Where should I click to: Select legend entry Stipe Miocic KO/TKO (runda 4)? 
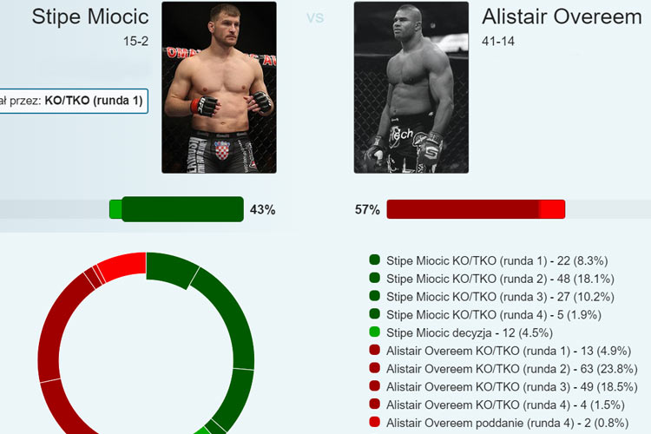pos(494,315)
